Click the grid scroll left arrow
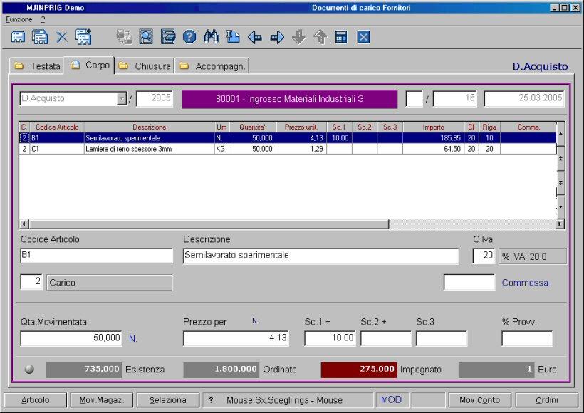This screenshot has width=584, height=413. coord(24,224)
